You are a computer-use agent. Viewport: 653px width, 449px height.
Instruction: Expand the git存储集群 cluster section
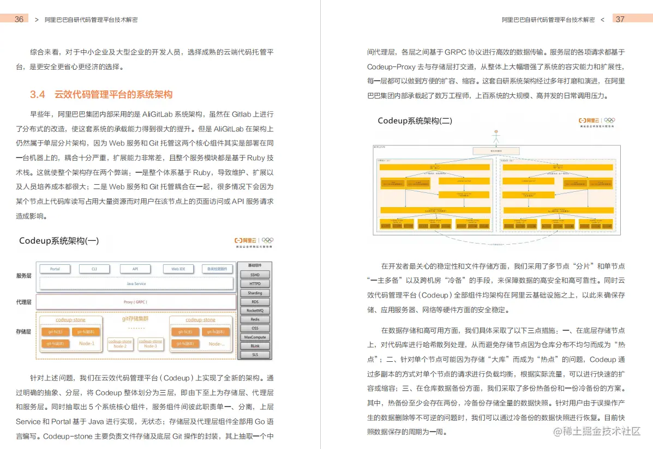(x=136, y=319)
